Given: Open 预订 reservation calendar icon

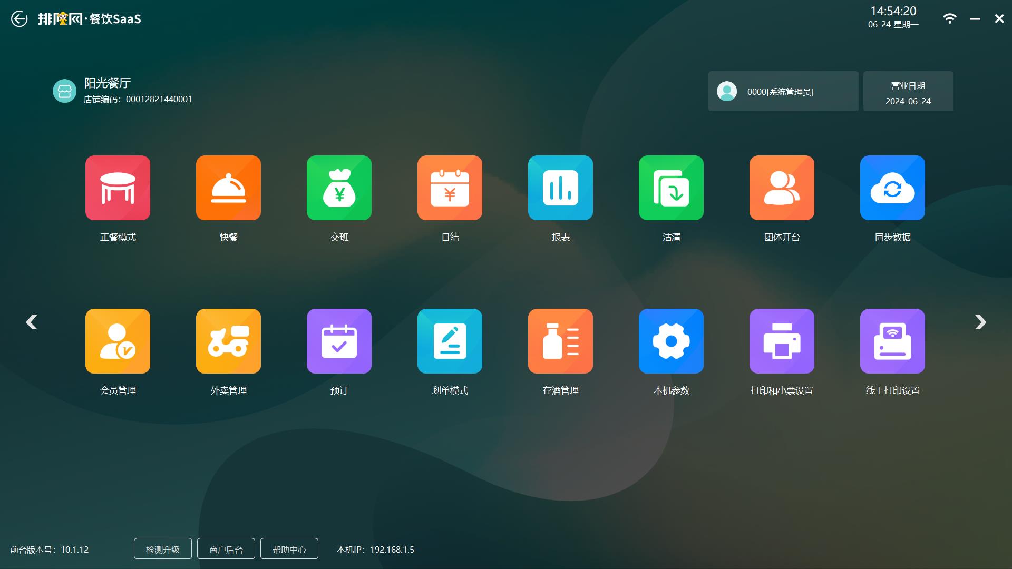Looking at the screenshot, I should point(339,341).
